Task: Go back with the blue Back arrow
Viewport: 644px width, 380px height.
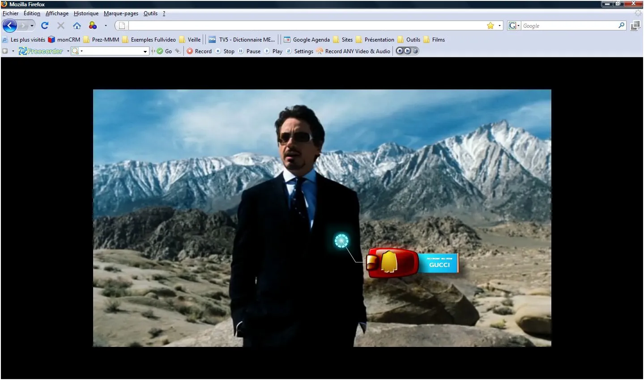Action: pos(10,25)
